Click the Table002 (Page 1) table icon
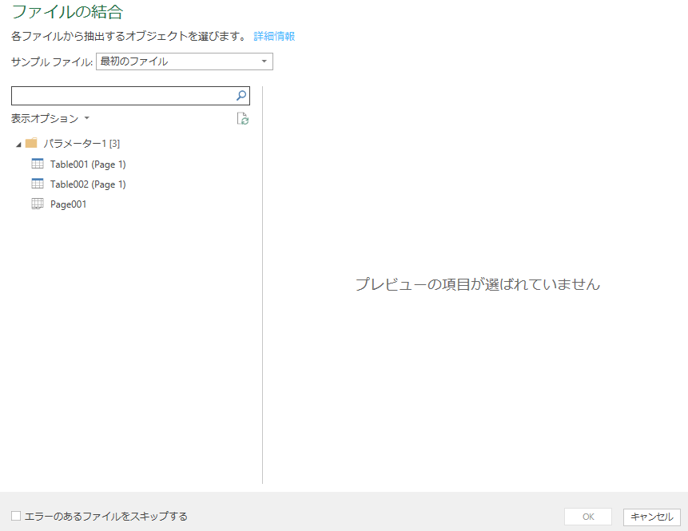 pyautogui.click(x=37, y=184)
